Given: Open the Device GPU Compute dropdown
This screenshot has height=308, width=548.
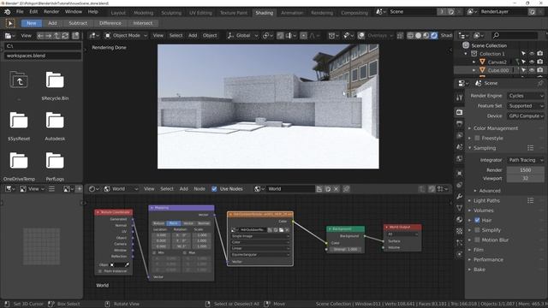Looking at the screenshot, I should click(526, 116).
